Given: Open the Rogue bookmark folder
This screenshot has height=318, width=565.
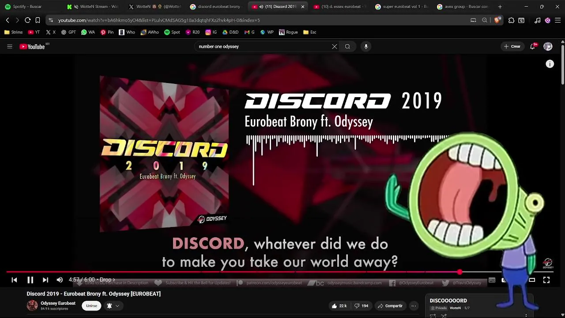Looking at the screenshot, I should click(288, 32).
